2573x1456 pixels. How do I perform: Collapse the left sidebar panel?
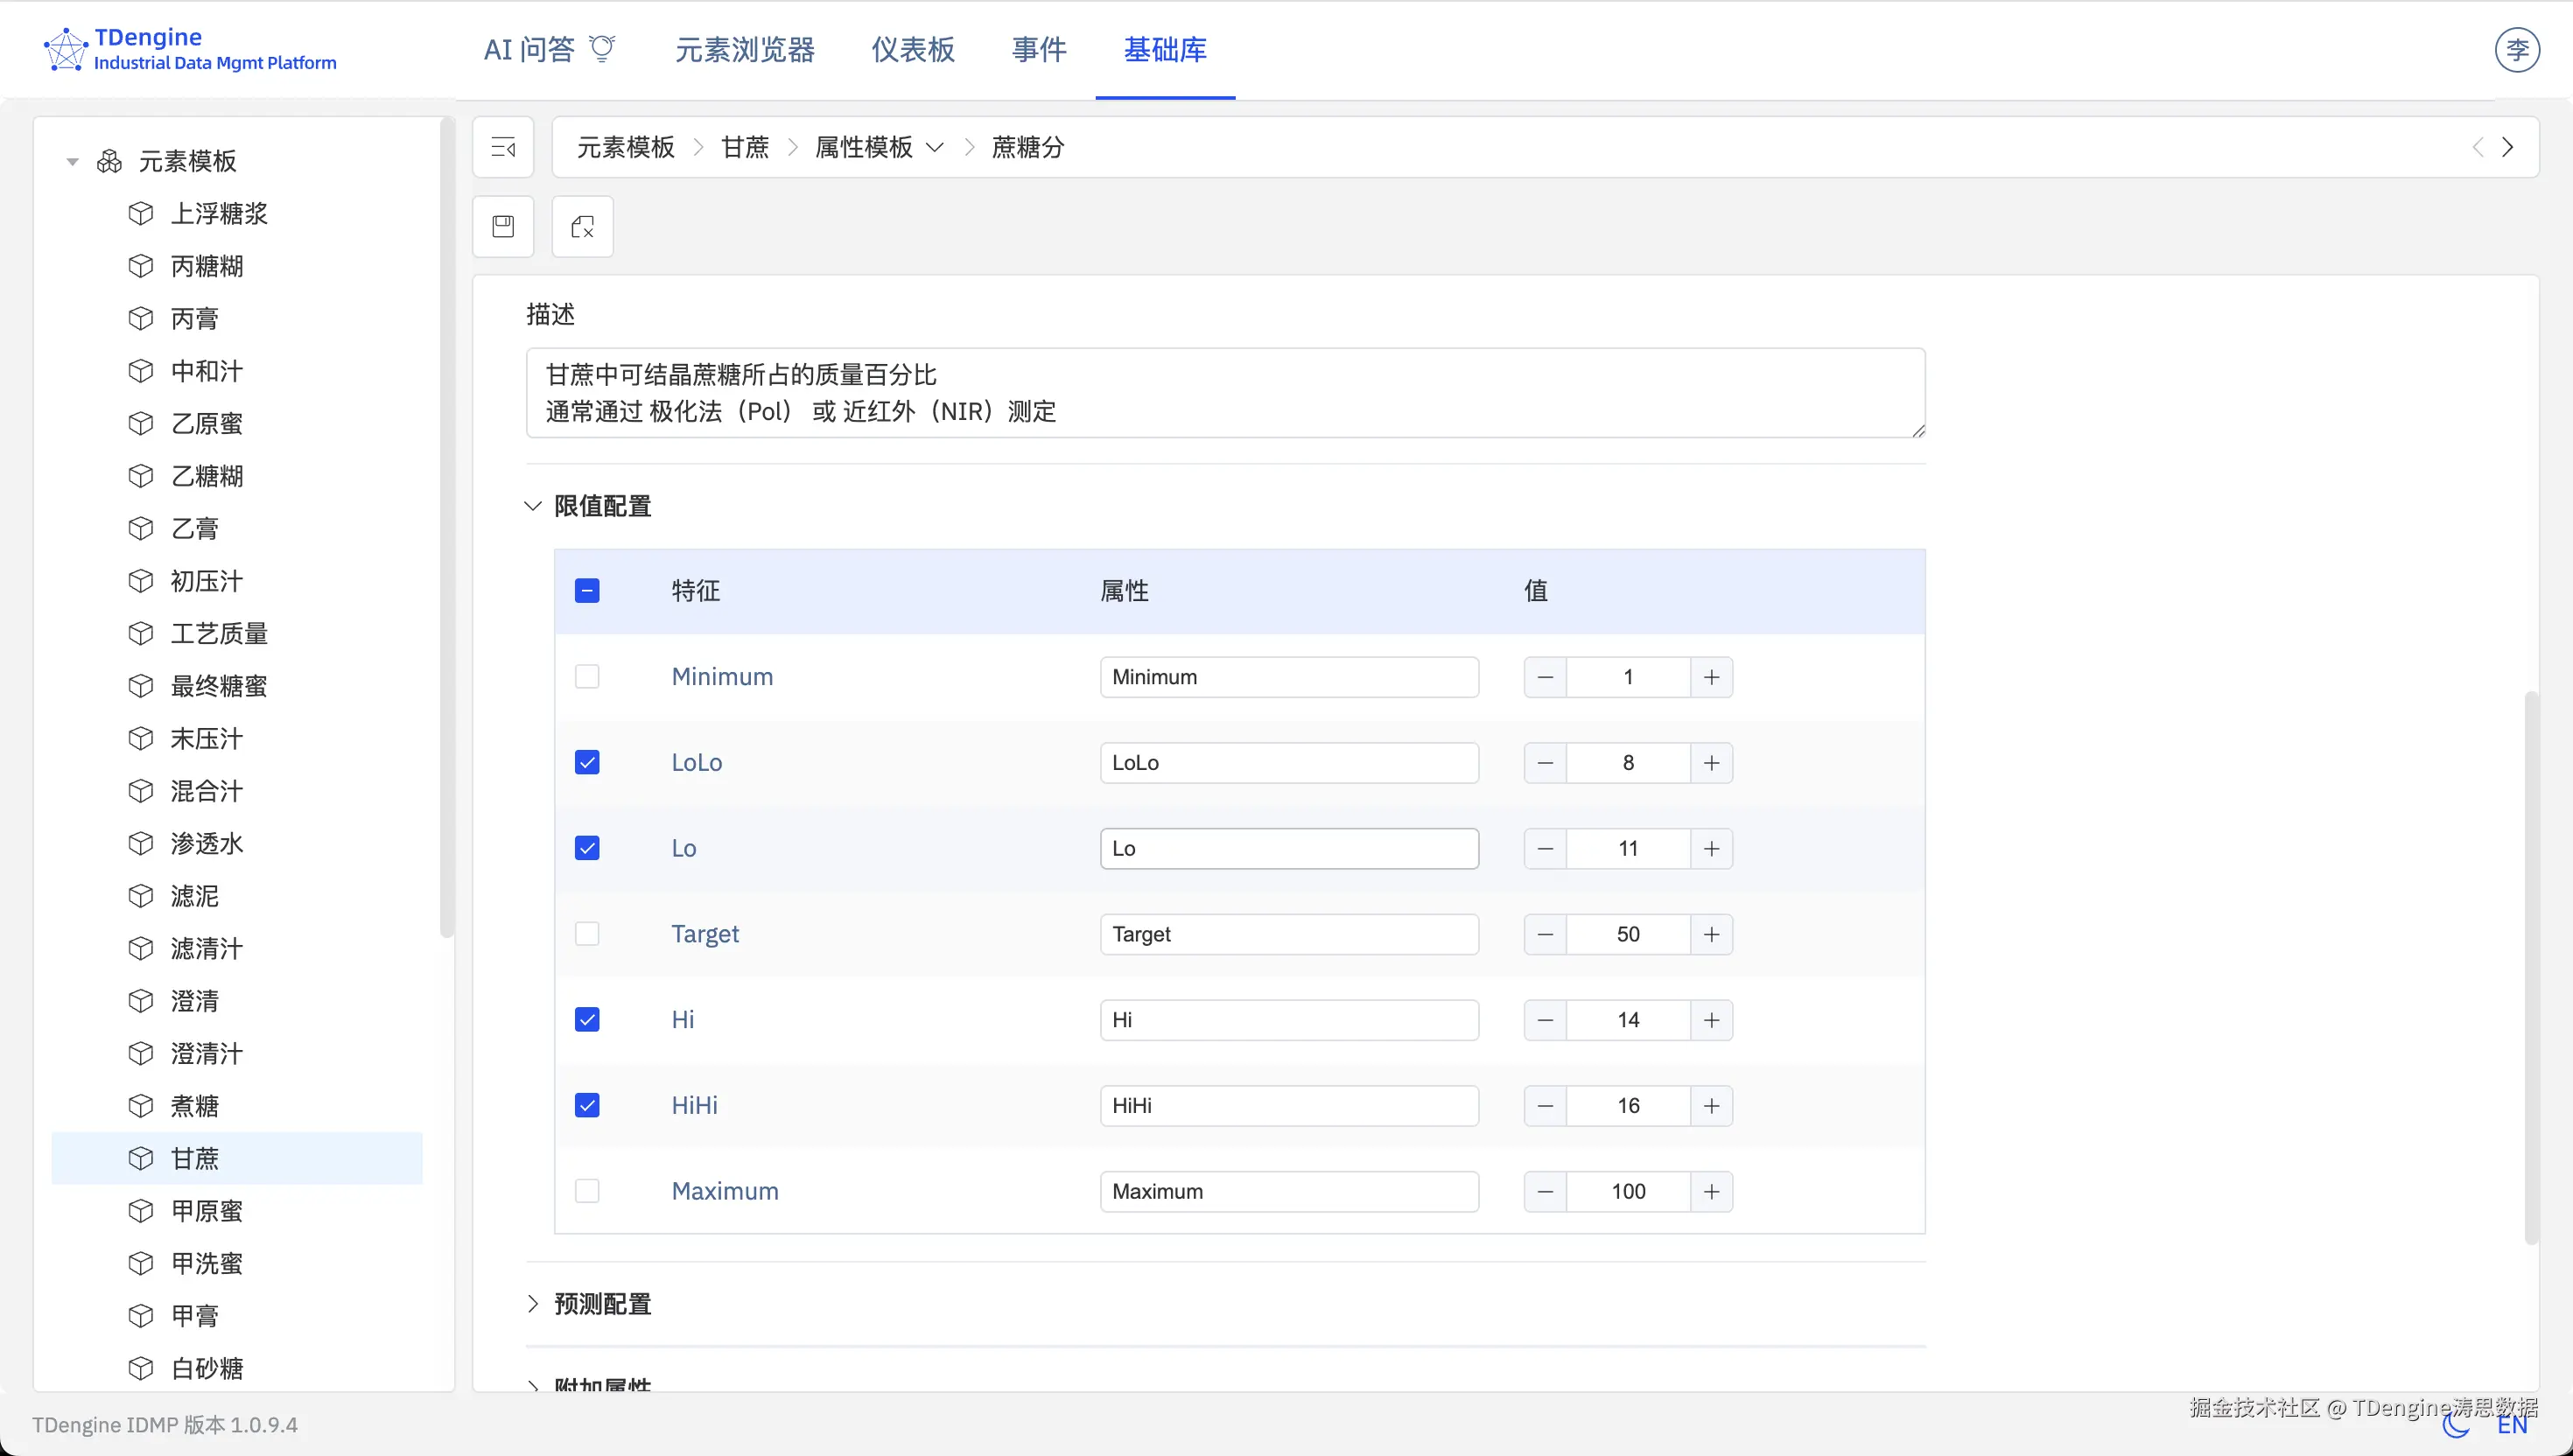tap(503, 147)
